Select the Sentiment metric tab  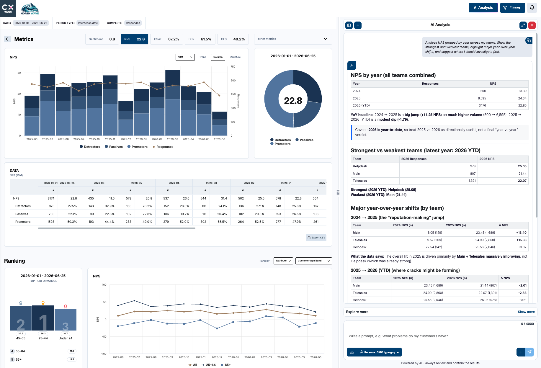coord(102,39)
